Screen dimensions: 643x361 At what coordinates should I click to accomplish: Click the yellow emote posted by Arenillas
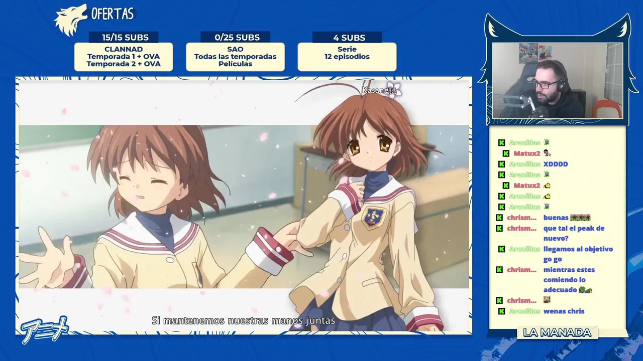[547, 196]
